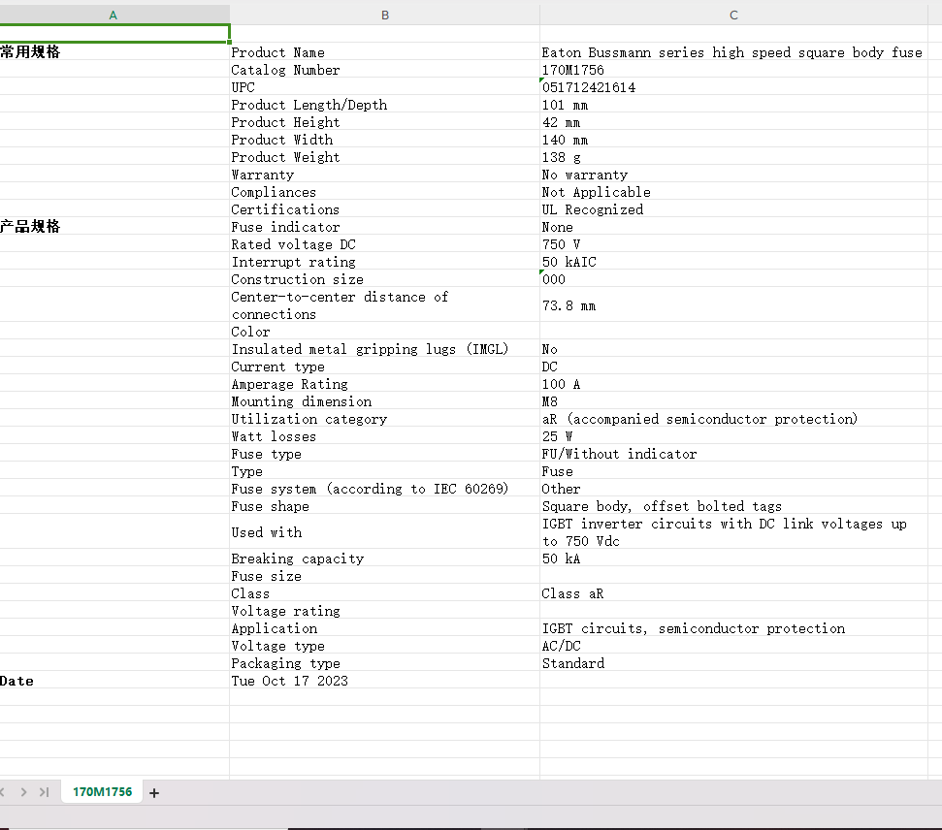Viewport: 942px width, 830px height.
Task: Select the '常用规格' cell
Action: pyautogui.click(x=114, y=52)
